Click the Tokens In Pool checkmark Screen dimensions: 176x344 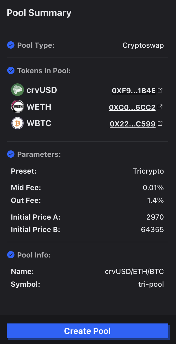click(11, 70)
